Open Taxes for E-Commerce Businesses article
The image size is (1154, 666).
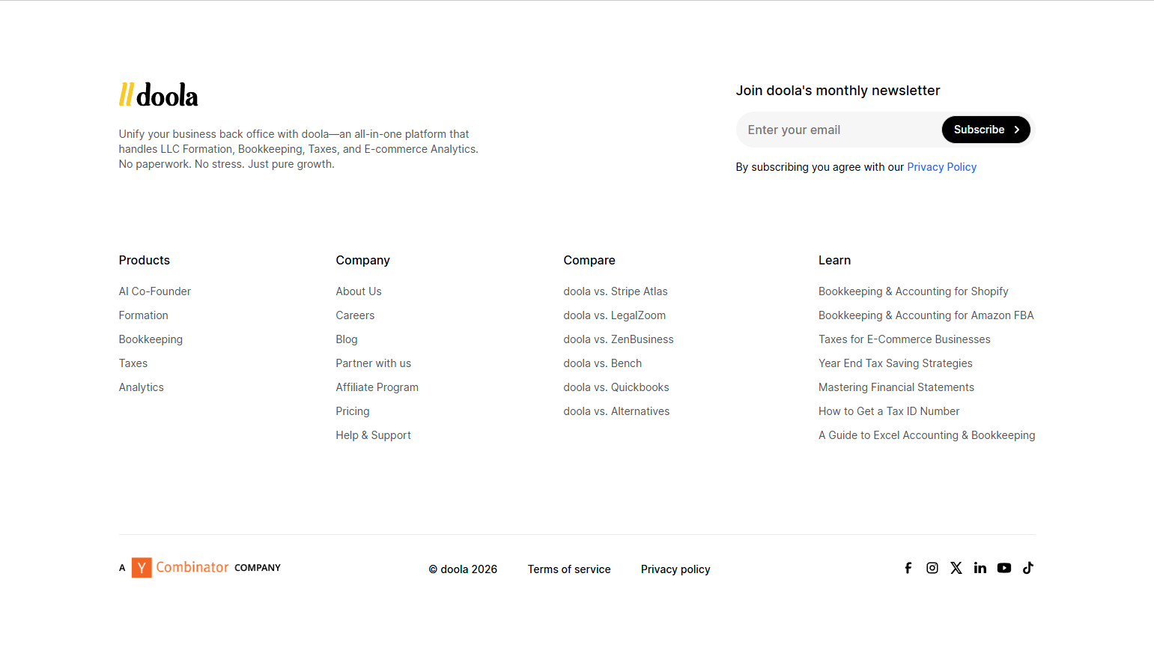point(904,339)
